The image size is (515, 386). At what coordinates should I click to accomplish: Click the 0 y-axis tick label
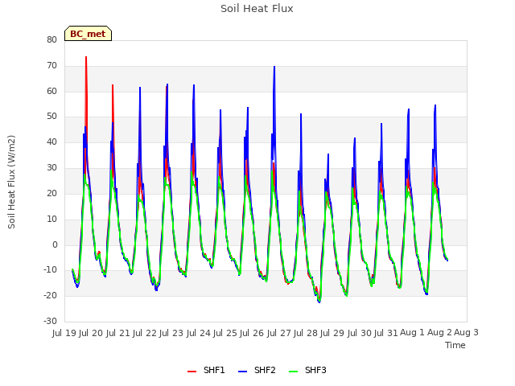(x=55, y=244)
